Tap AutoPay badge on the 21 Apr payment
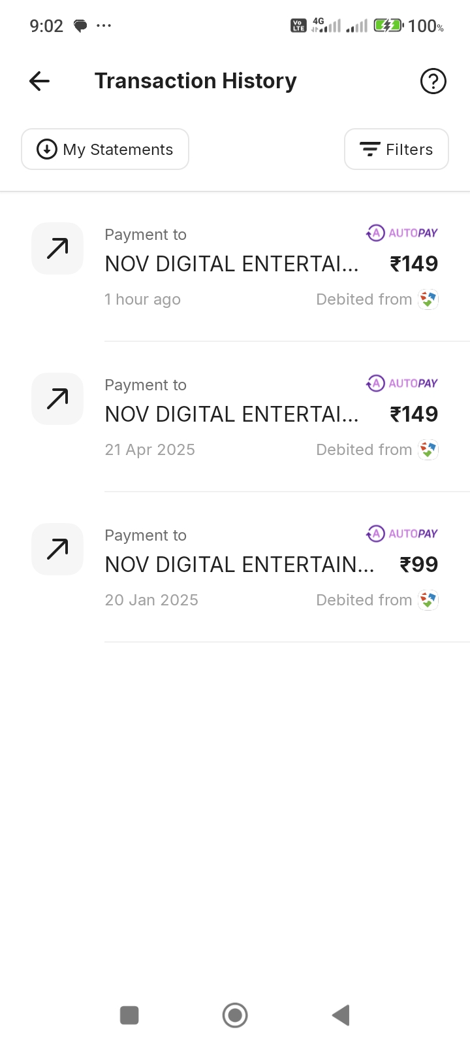The image size is (470, 1046). [x=402, y=383]
